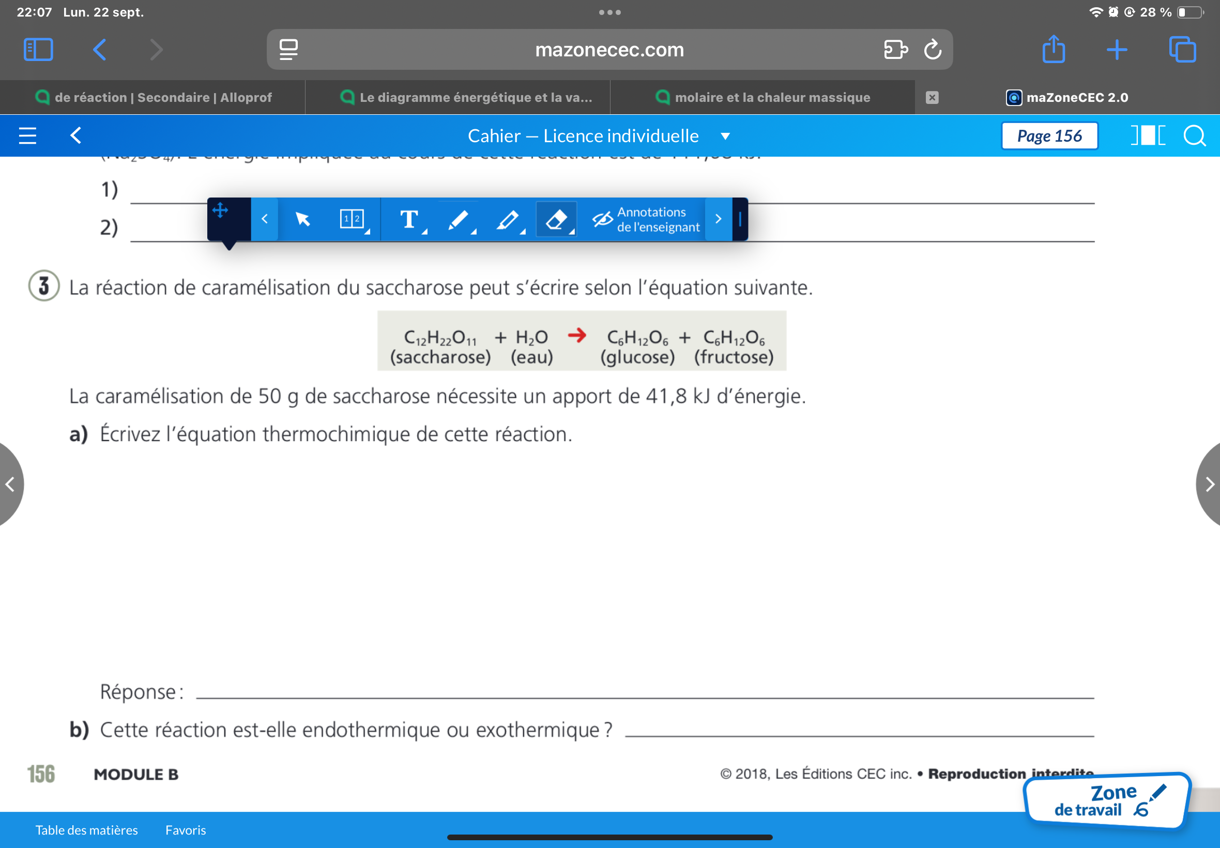Click the move handle of annotation toolbar
Viewport: 1220px width, 848px height.
pos(220,210)
